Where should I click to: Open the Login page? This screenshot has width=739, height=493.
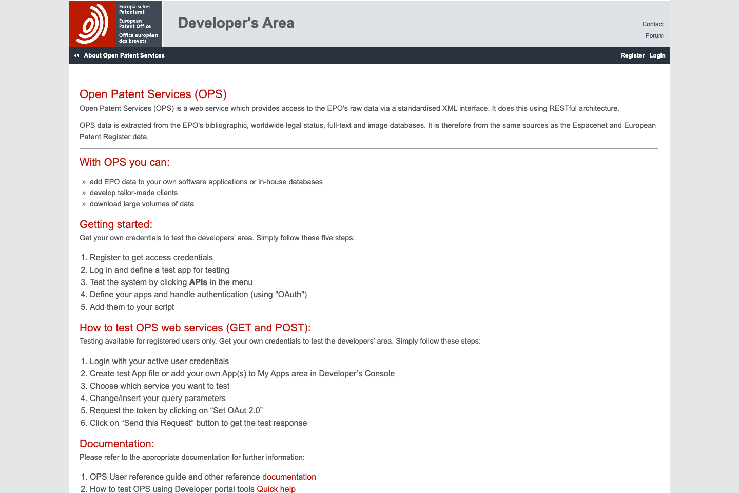coord(657,55)
